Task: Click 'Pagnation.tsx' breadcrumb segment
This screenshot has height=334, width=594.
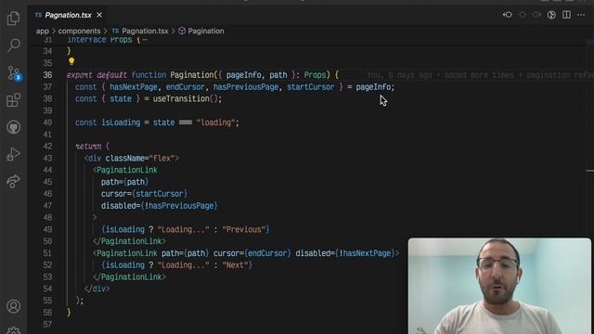Action: click(145, 31)
